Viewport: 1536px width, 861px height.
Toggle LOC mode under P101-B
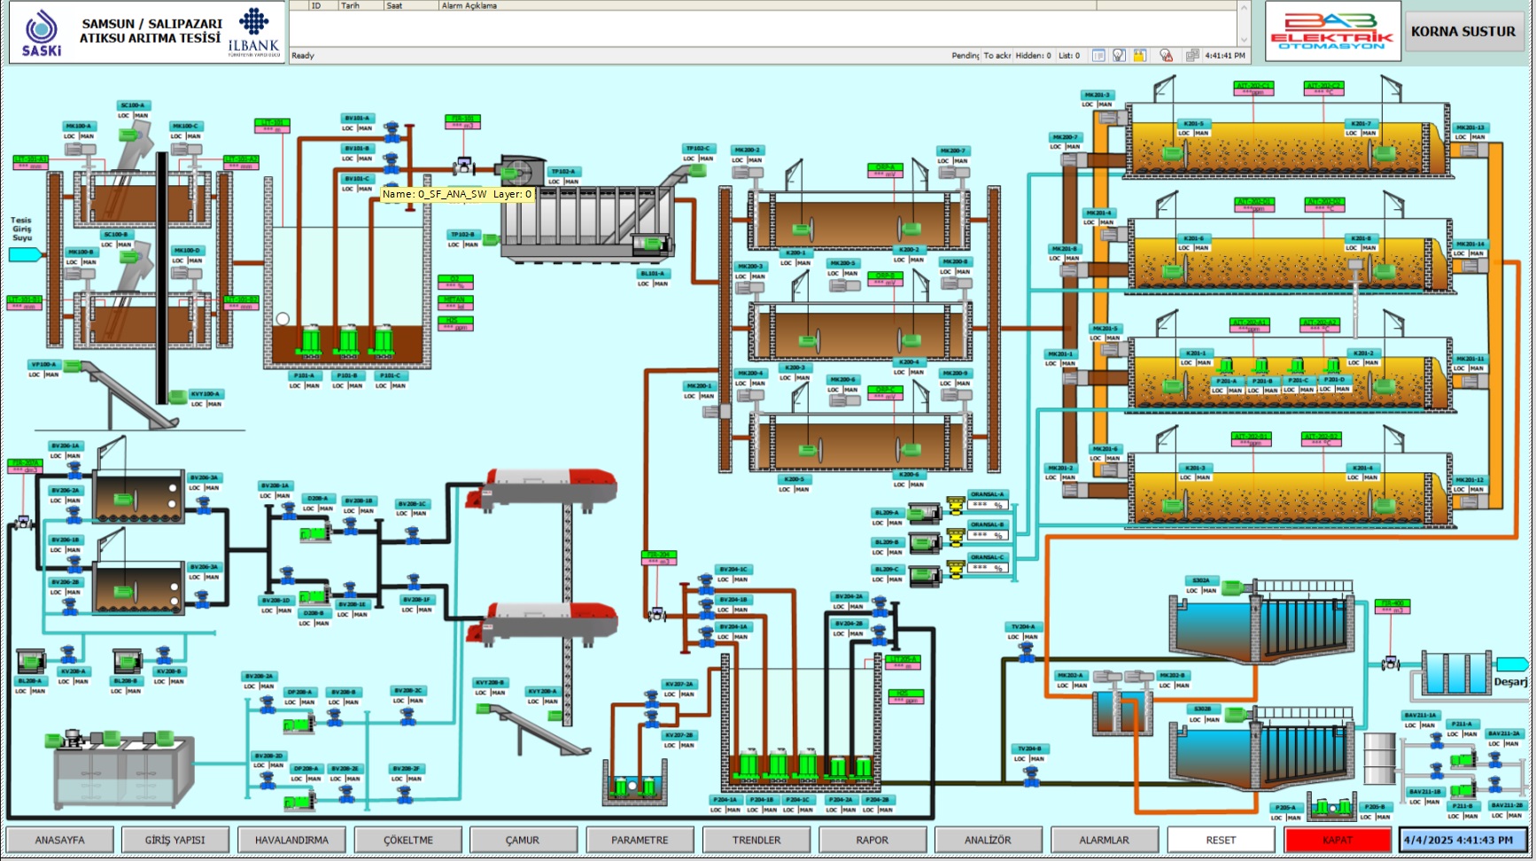tap(337, 385)
